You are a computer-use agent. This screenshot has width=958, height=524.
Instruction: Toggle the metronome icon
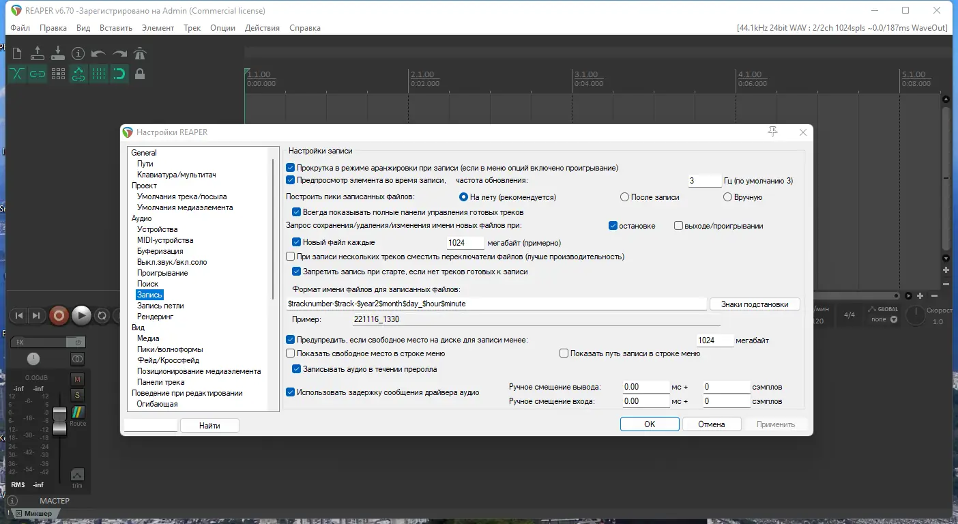[x=140, y=53]
